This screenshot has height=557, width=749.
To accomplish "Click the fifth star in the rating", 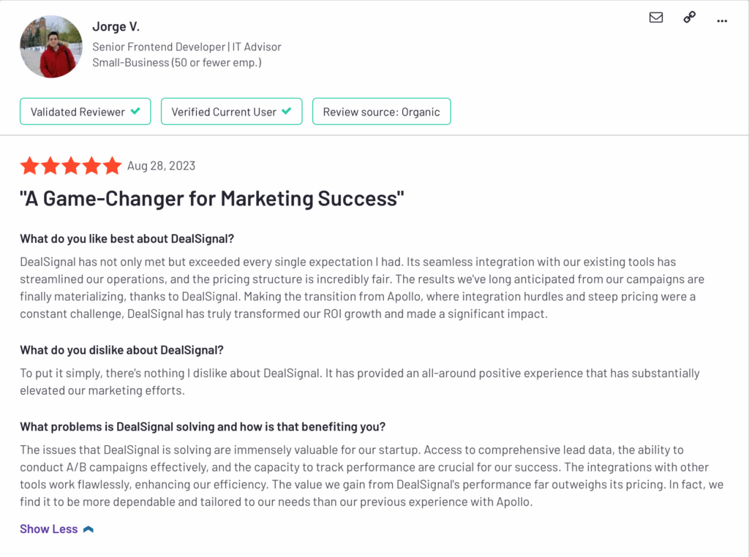I will (112, 166).
